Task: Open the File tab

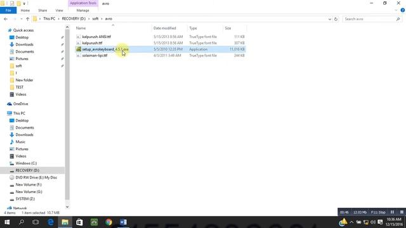Action: coord(8,10)
